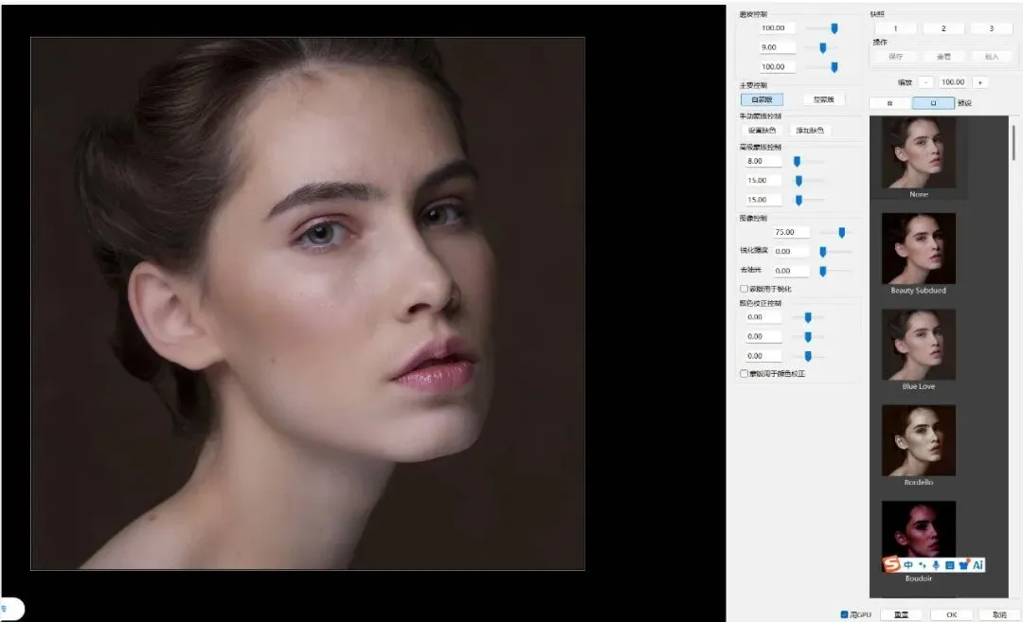Click the 去油光 0.00 value field
The image size is (1023, 622).
point(791,271)
